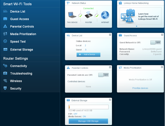Open Connectivity router settings
This screenshot has height=126, width=165.
click(18, 66)
